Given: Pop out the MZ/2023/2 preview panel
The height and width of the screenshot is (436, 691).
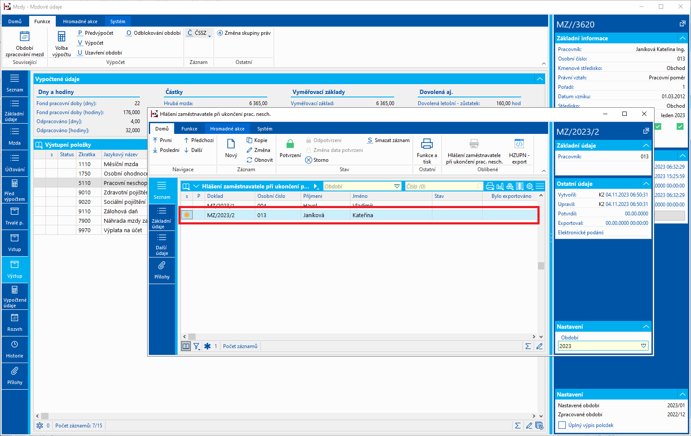Looking at the screenshot, I should pyautogui.click(x=646, y=131).
